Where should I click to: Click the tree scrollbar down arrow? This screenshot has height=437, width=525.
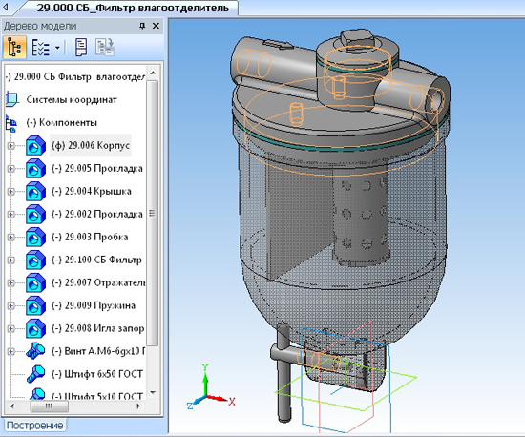(153, 392)
